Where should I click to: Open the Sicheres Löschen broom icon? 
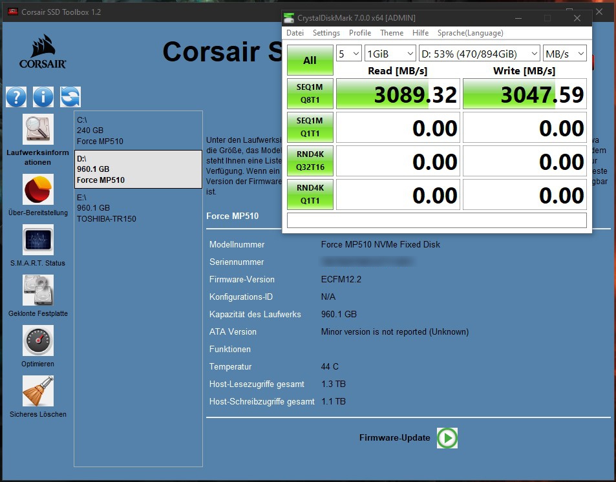pos(37,391)
